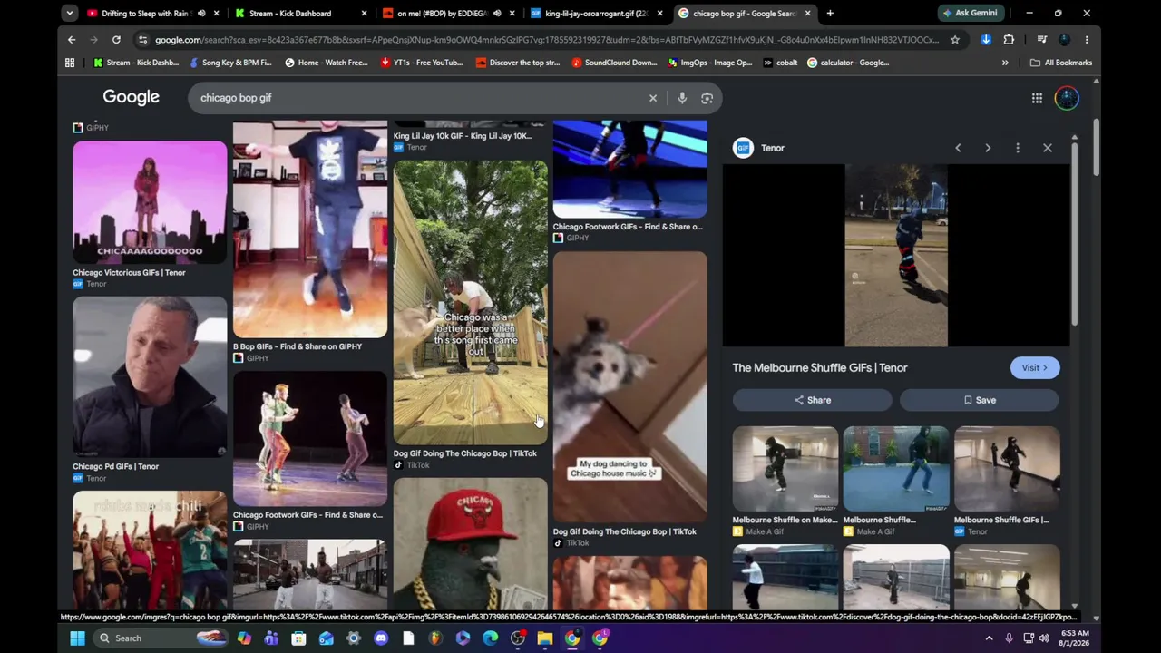Viewport: 1161px width, 653px height.
Task: Show hidden bookmarks with the overflow chevron
Action: (1005, 63)
